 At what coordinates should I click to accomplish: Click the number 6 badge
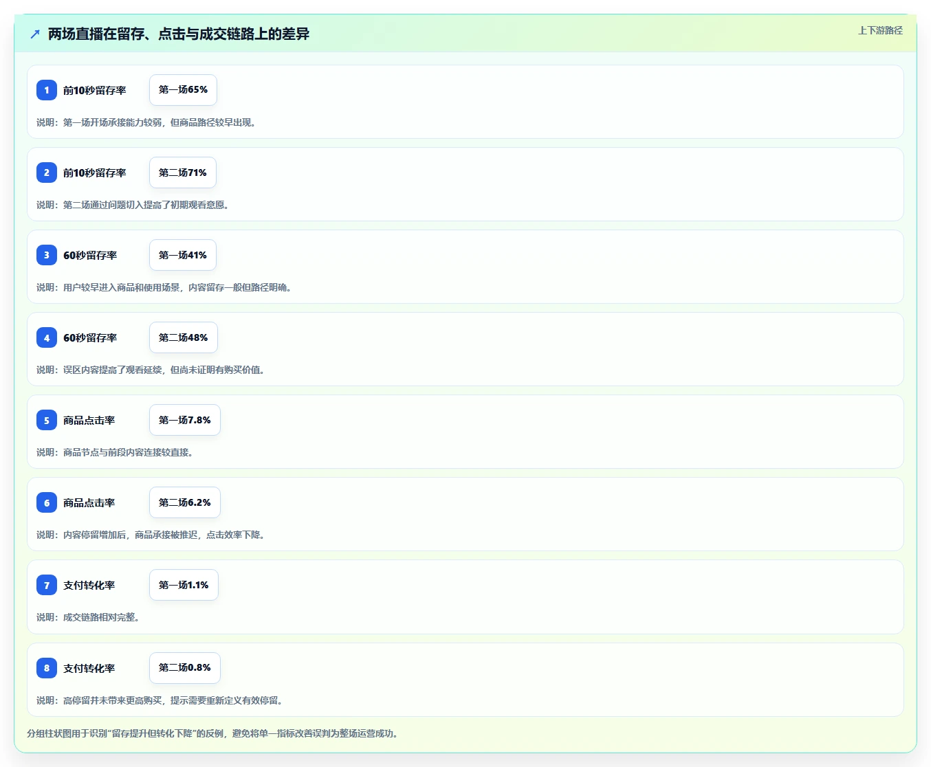point(47,502)
